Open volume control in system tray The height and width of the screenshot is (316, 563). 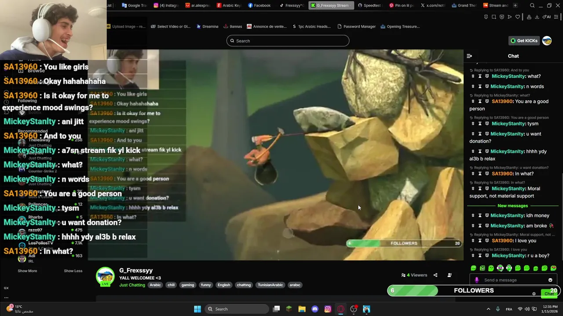pos(527,309)
